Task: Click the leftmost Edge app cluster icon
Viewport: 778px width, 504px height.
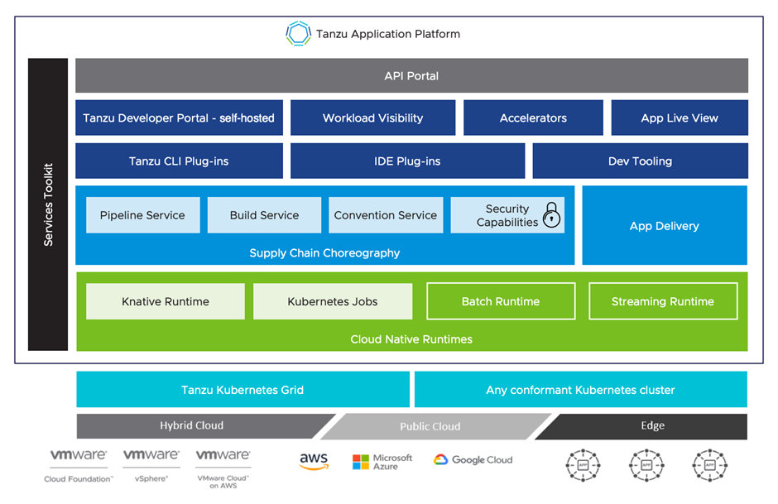Action: coord(583,464)
